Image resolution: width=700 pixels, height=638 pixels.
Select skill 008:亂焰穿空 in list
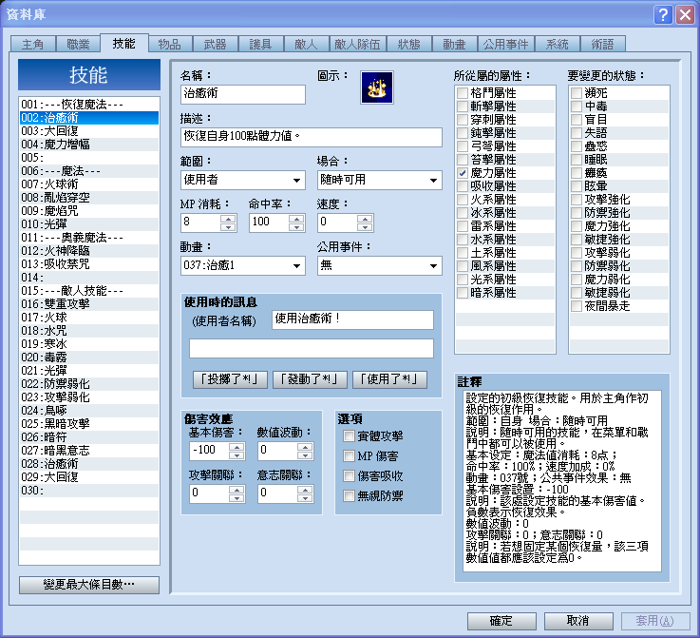89,198
